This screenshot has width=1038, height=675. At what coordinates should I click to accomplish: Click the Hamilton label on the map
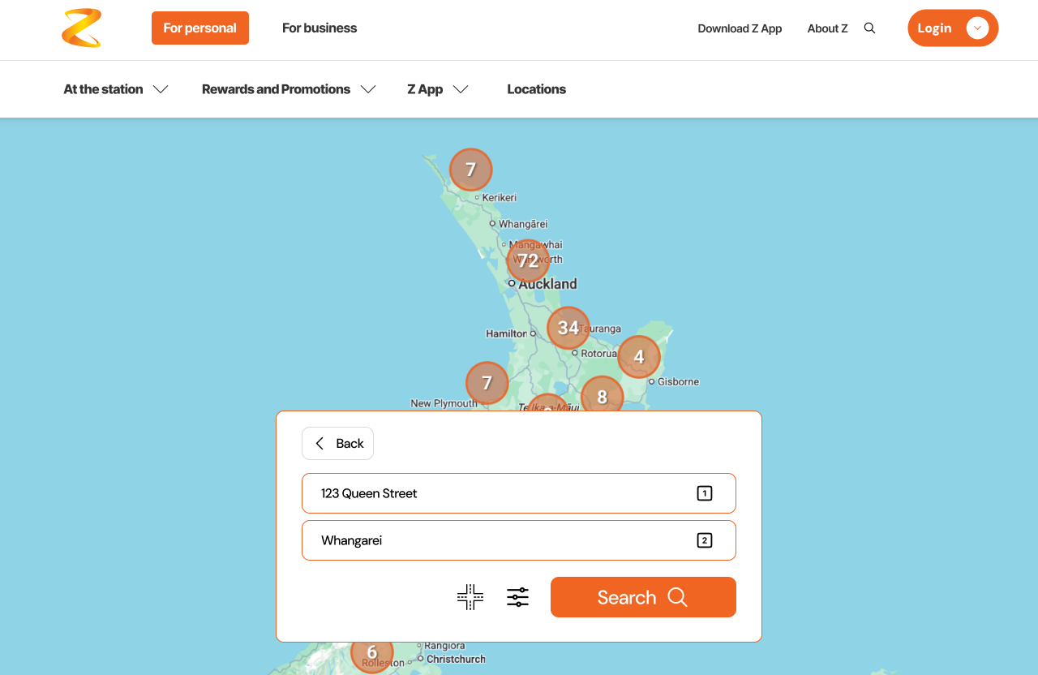(x=506, y=333)
